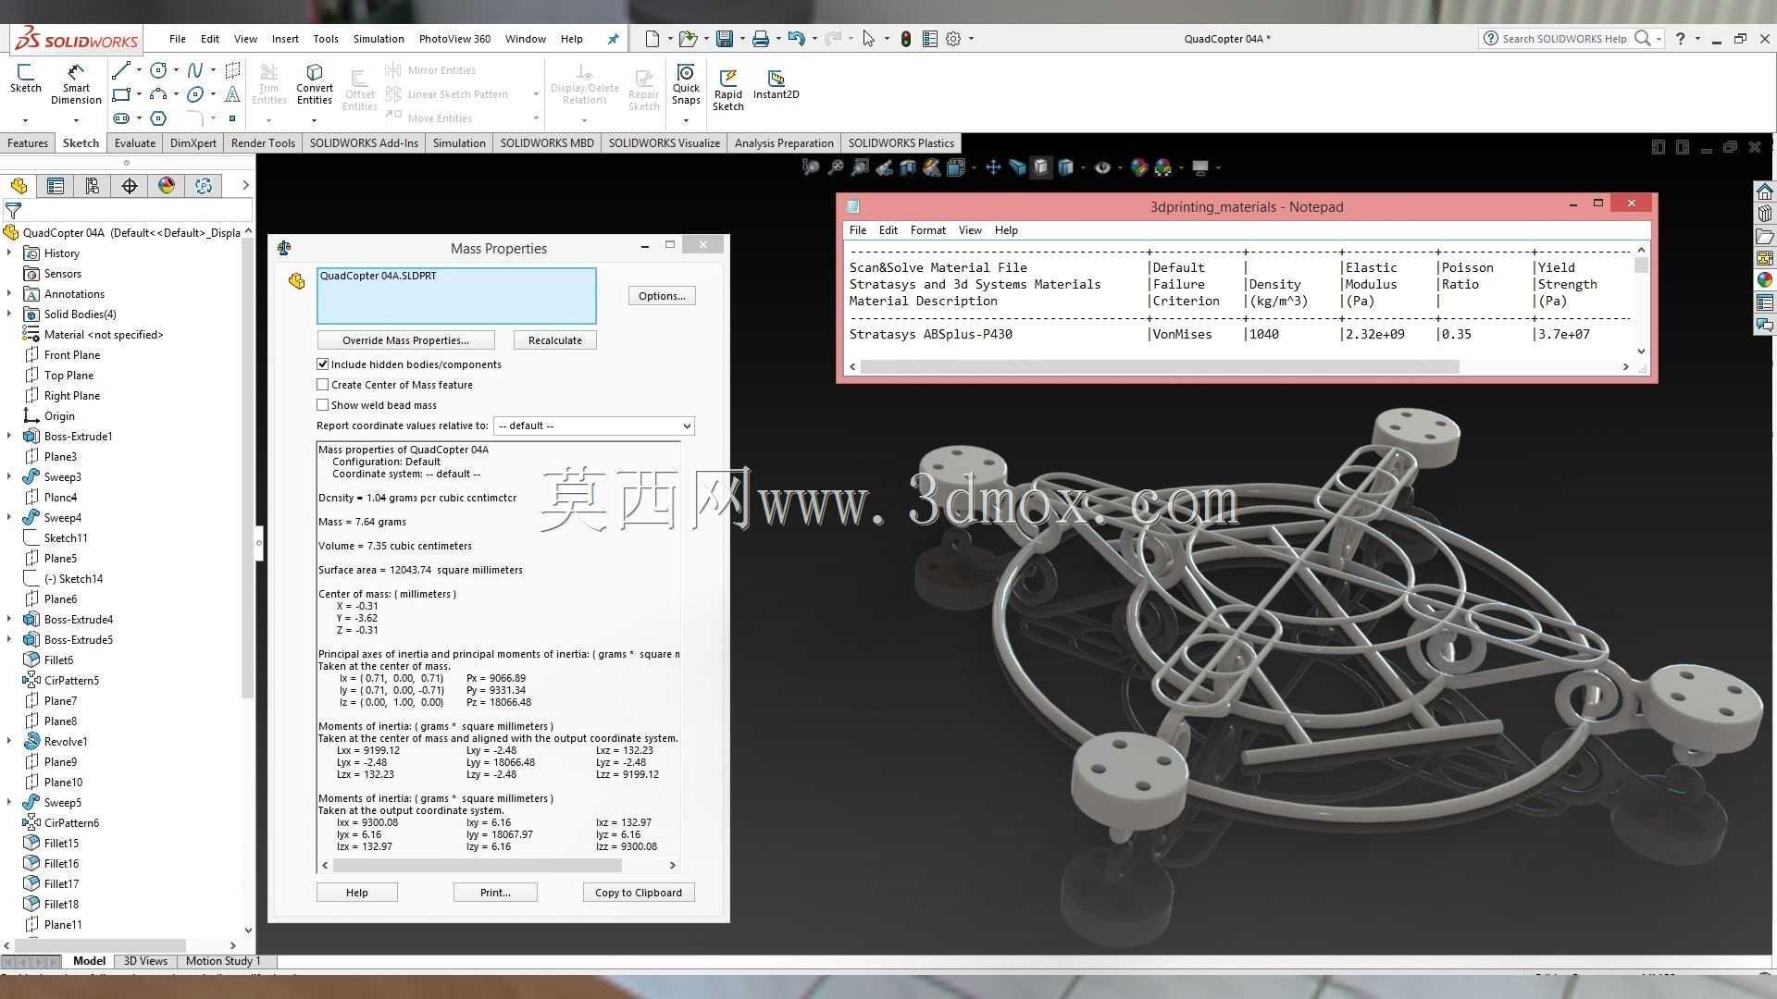Viewport: 1777px width, 999px height.
Task: Open Quick Snaps tool
Action: click(x=686, y=84)
